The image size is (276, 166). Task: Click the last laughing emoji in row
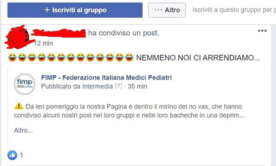[129, 58]
